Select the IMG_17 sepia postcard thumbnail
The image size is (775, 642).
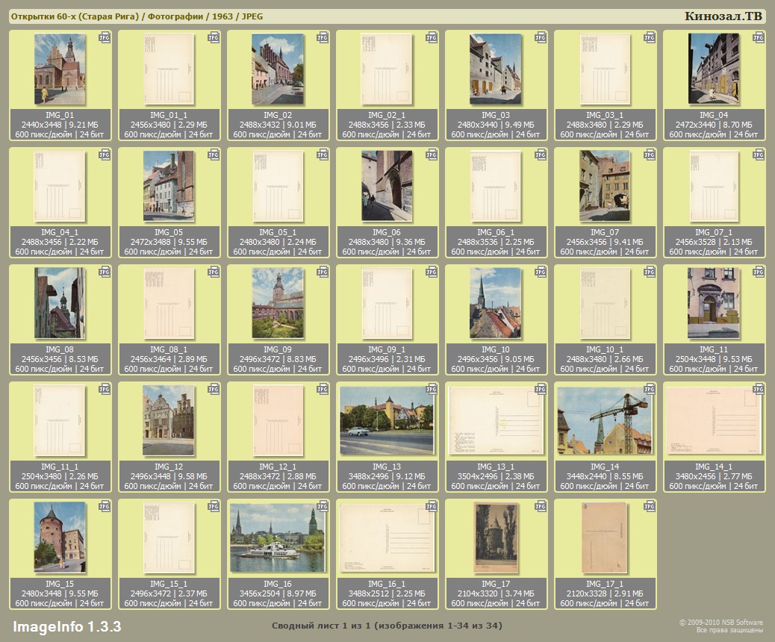tap(497, 537)
